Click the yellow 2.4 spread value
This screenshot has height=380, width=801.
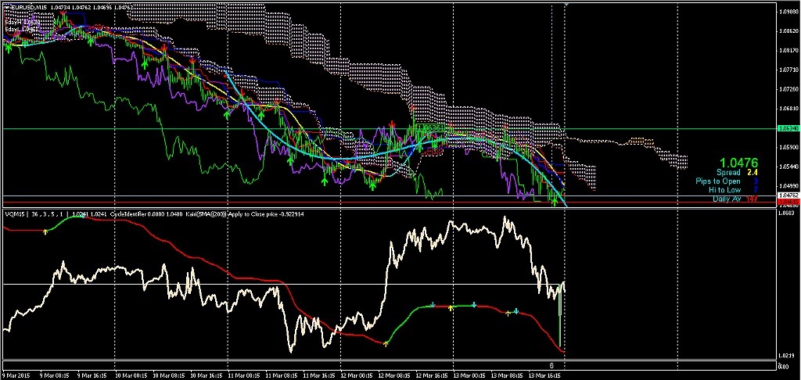[x=753, y=173]
